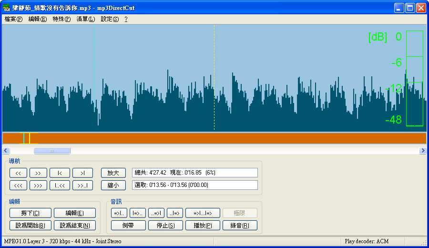Screen dimensions: 429x248
Task: Open the 特殊(P) menu
Action: pyautogui.click(x=61, y=19)
